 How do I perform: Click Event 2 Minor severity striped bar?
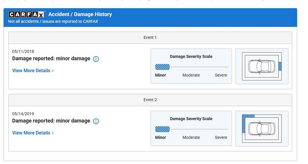[162, 129]
